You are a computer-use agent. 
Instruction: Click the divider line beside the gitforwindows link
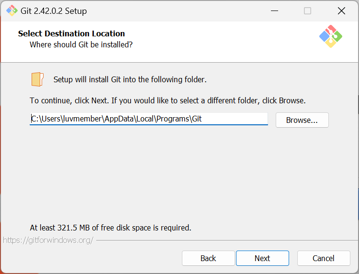pos(225,240)
